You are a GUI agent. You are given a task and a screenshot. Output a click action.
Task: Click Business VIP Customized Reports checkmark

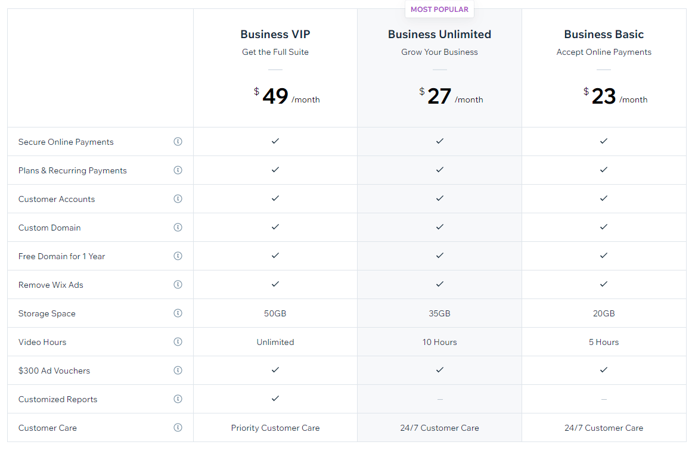coord(275,399)
